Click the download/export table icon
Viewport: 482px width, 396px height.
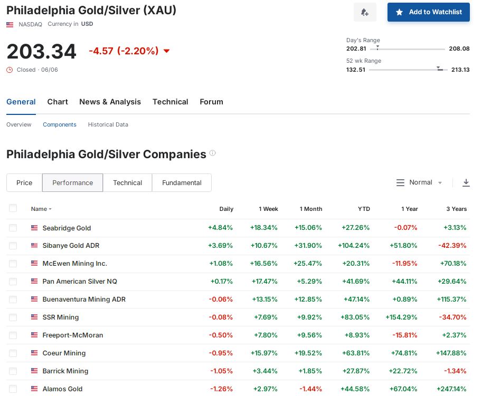[x=466, y=182]
